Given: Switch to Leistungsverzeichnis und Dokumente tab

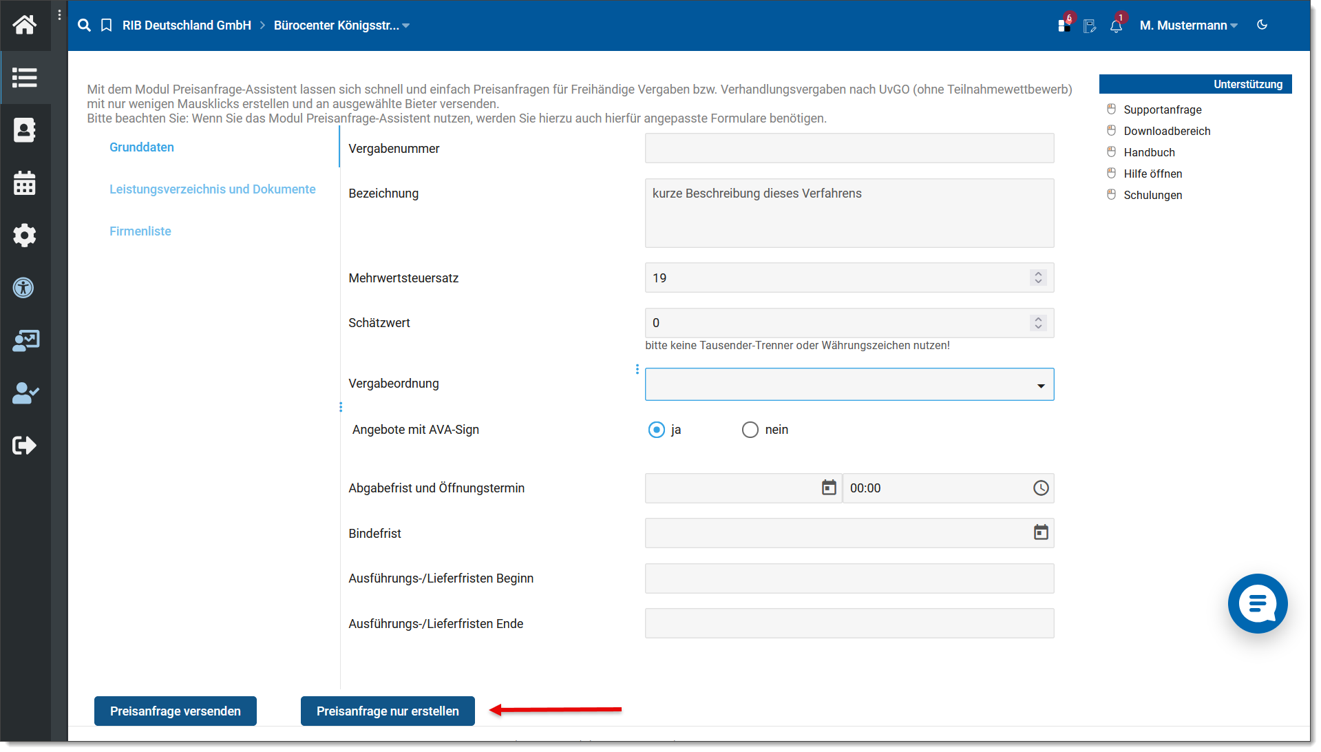Looking at the screenshot, I should (x=212, y=189).
